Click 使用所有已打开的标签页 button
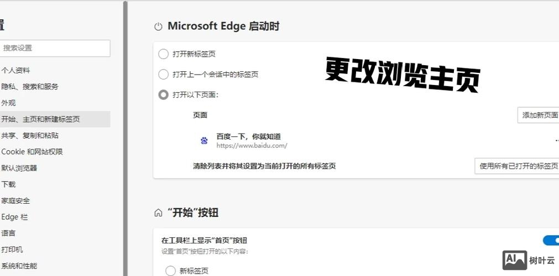This screenshot has width=559, height=276. [x=518, y=166]
